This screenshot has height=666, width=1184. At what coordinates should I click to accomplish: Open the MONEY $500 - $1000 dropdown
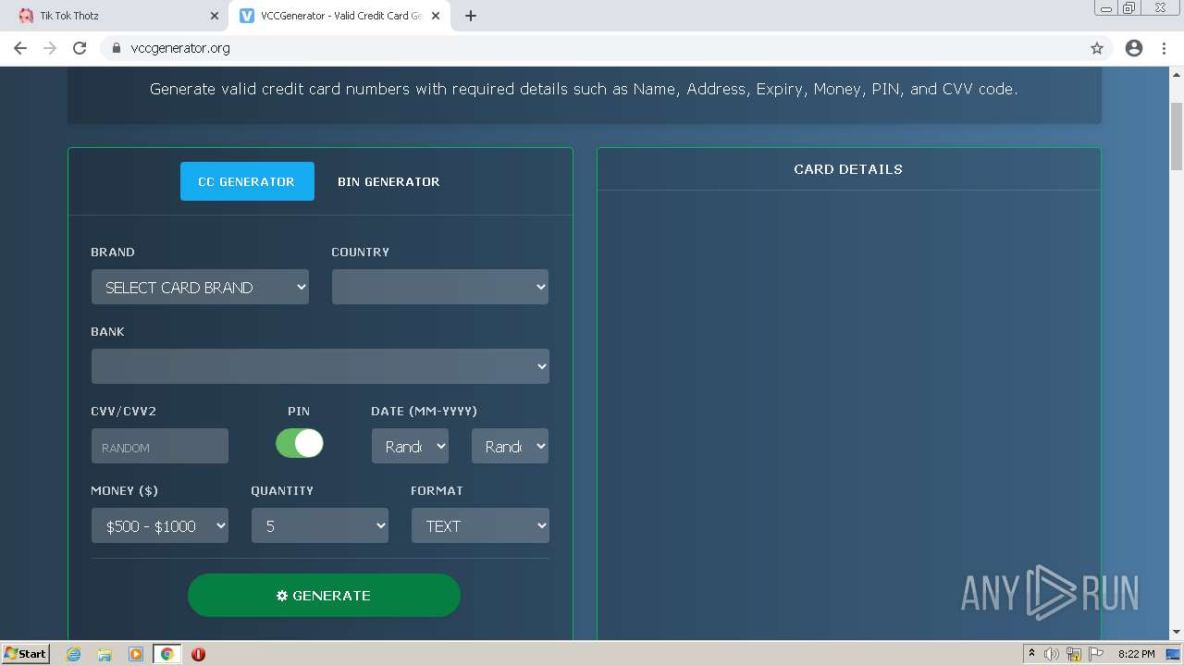(x=160, y=525)
